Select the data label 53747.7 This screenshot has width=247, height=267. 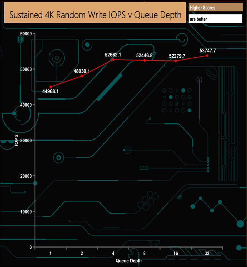coord(208,50)
